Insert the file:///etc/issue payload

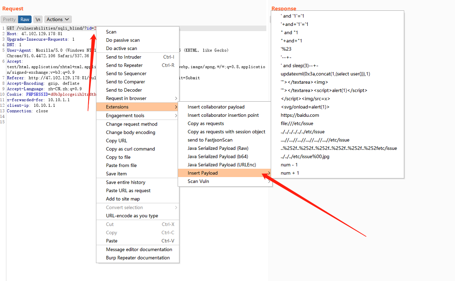338,124
